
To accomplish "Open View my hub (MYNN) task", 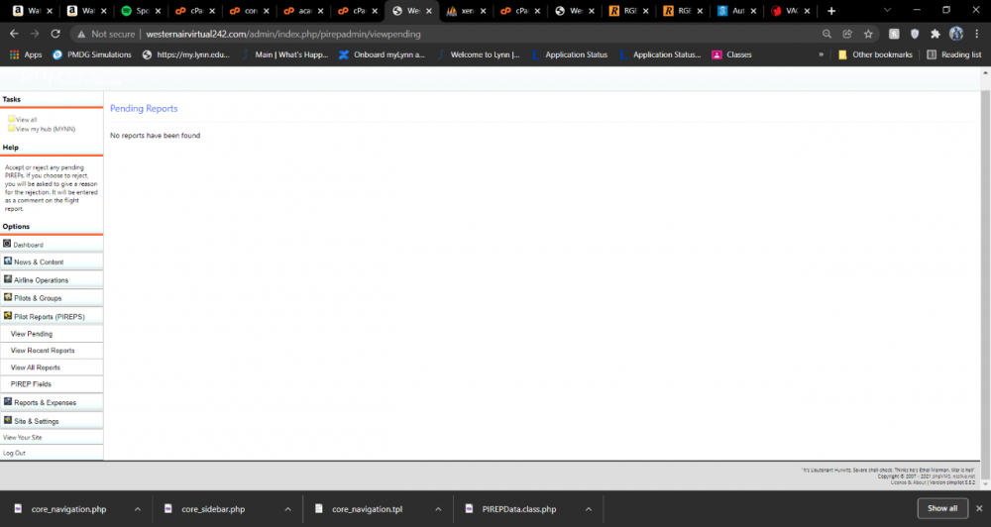I will click(45, 129).
